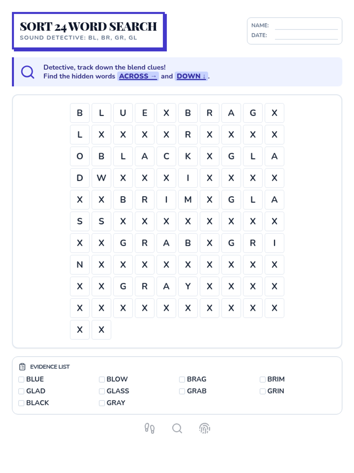Image resolution: width=354 pixels, height=473 pixels.
Task: Click the Sort 24 Word Search title
Action: coord(88,27)
